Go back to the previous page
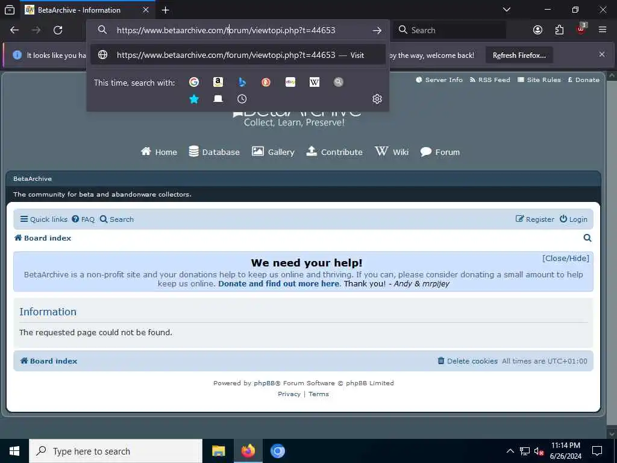 (14, 30)
